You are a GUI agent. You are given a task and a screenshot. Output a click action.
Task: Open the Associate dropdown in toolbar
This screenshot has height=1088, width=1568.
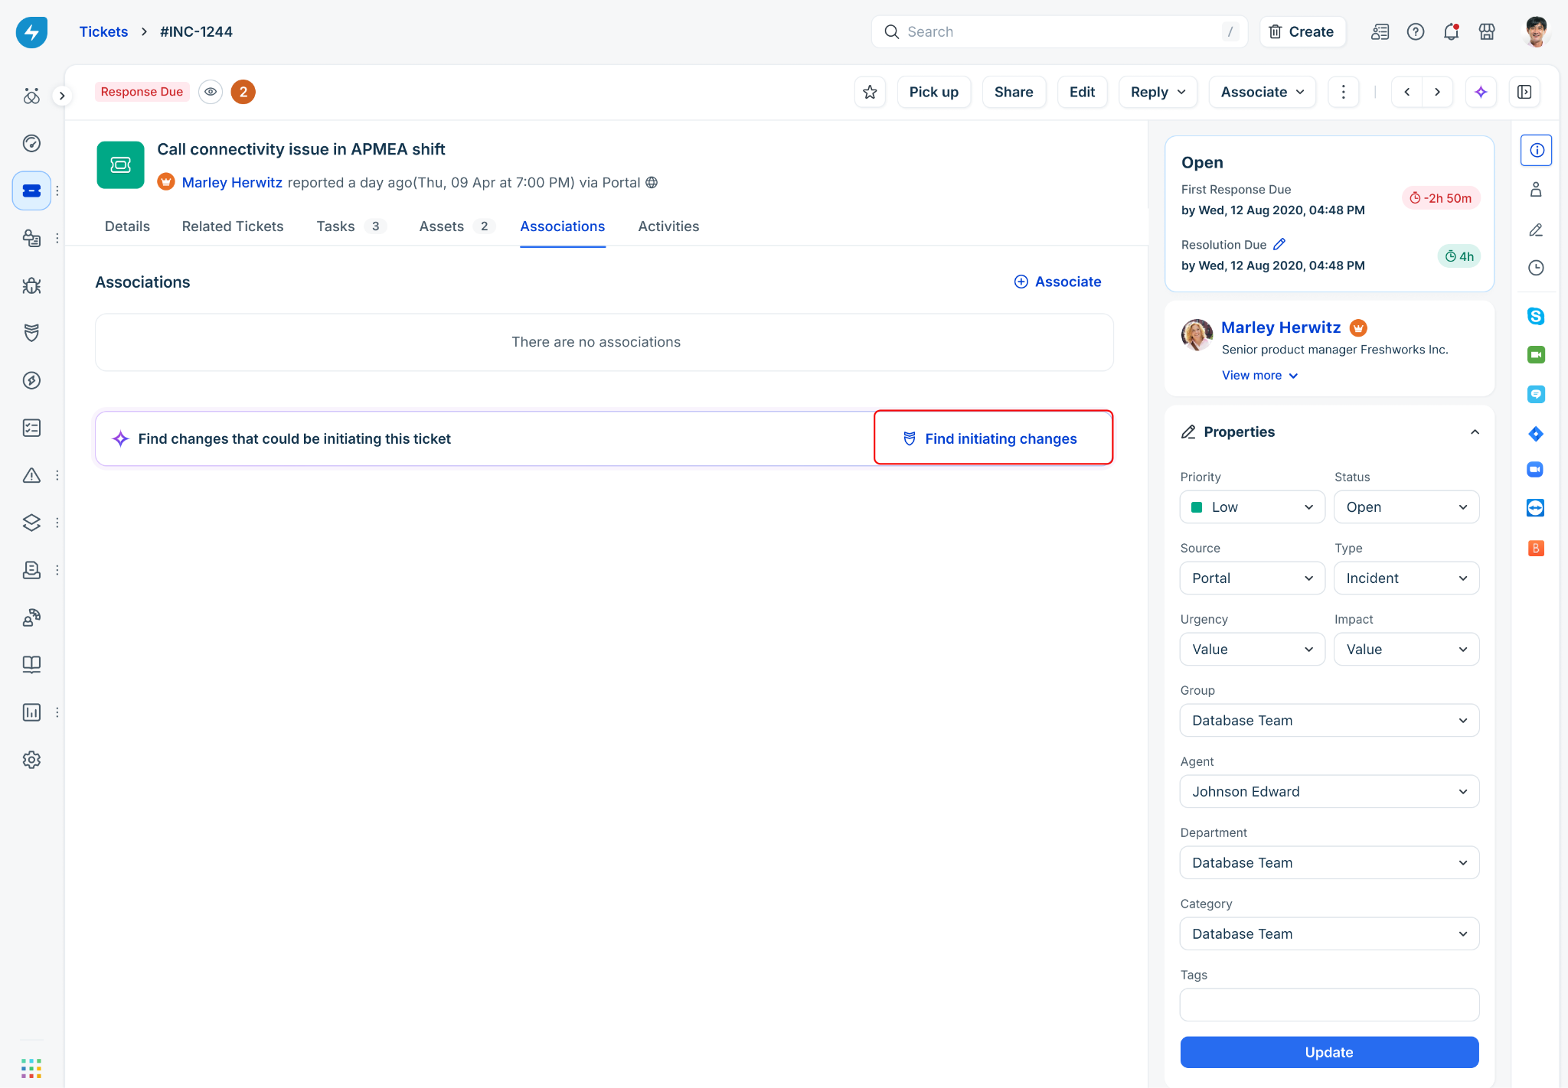pyautogui.click(x=1262, y=92)
